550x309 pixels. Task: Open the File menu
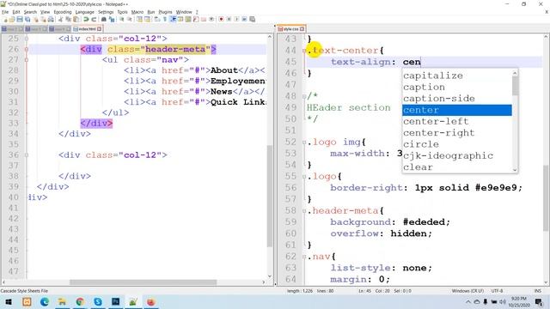tap(5, 12)
